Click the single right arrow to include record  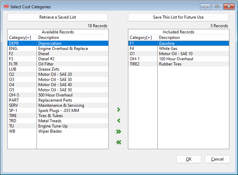pyautogui.click(x=119, y=110)
